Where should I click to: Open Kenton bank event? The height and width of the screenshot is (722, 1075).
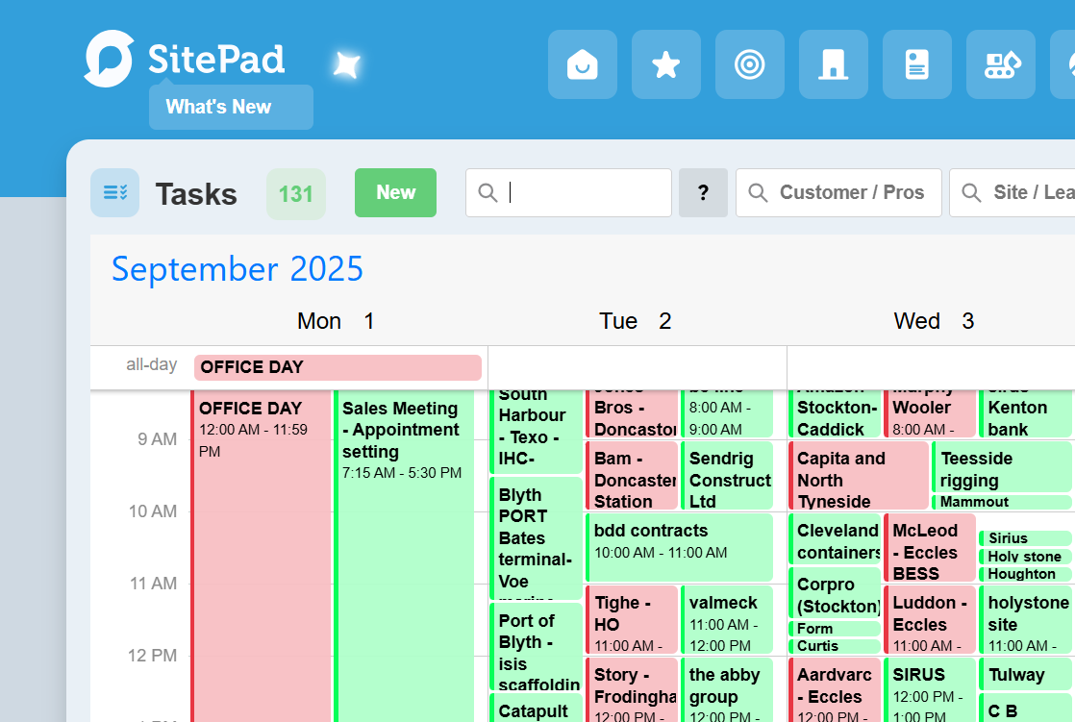click(x=1026, y=414)
